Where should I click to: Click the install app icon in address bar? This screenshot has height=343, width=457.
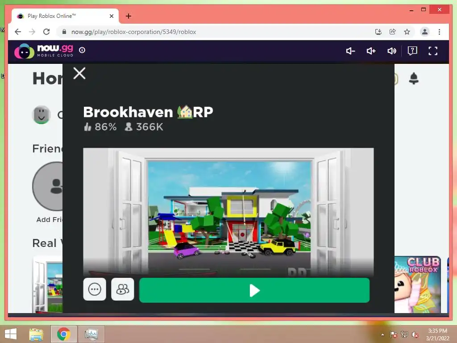tap(378, 32)
